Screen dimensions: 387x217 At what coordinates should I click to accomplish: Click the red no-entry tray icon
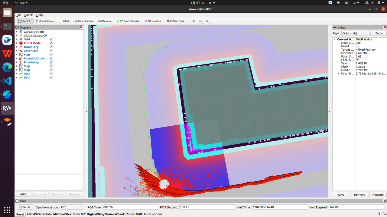point(338,3)
